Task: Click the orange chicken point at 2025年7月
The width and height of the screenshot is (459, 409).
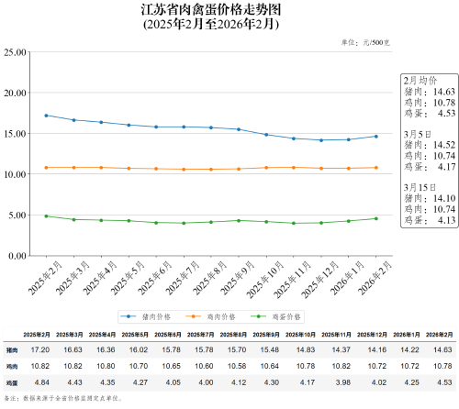Action: 184,170
